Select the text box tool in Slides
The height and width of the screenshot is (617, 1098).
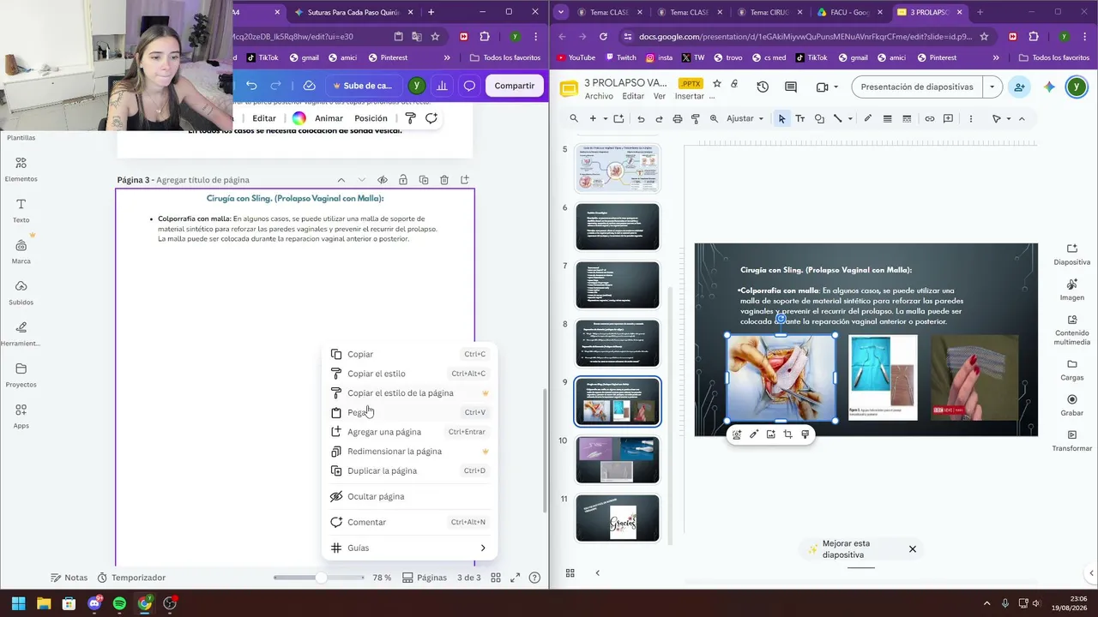click(800, 119)
